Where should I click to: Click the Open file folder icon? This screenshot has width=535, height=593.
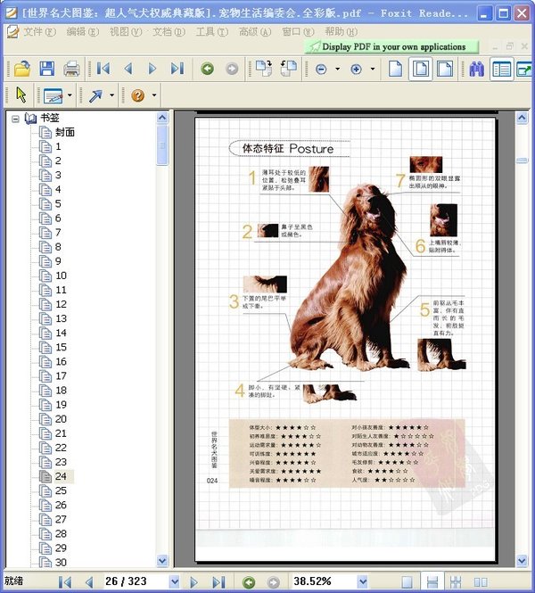(22, 69)
